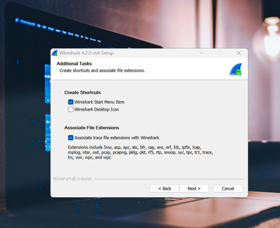Close the Wireshark Setup window
This screenshot has width=280, height=228.
pos(239,53)
